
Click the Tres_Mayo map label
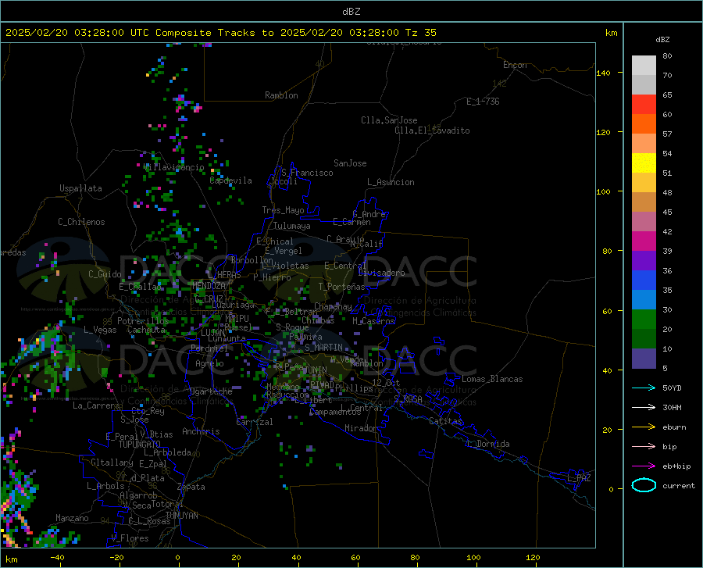pyautogui.click(x=283, y=210)
